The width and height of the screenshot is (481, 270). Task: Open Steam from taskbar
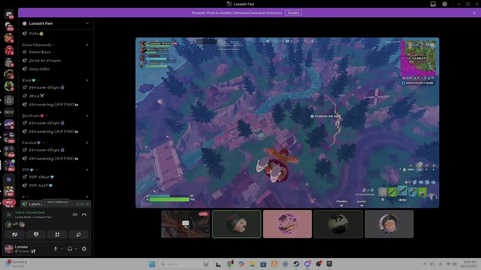pyautogui.click(x=296, y=264)
